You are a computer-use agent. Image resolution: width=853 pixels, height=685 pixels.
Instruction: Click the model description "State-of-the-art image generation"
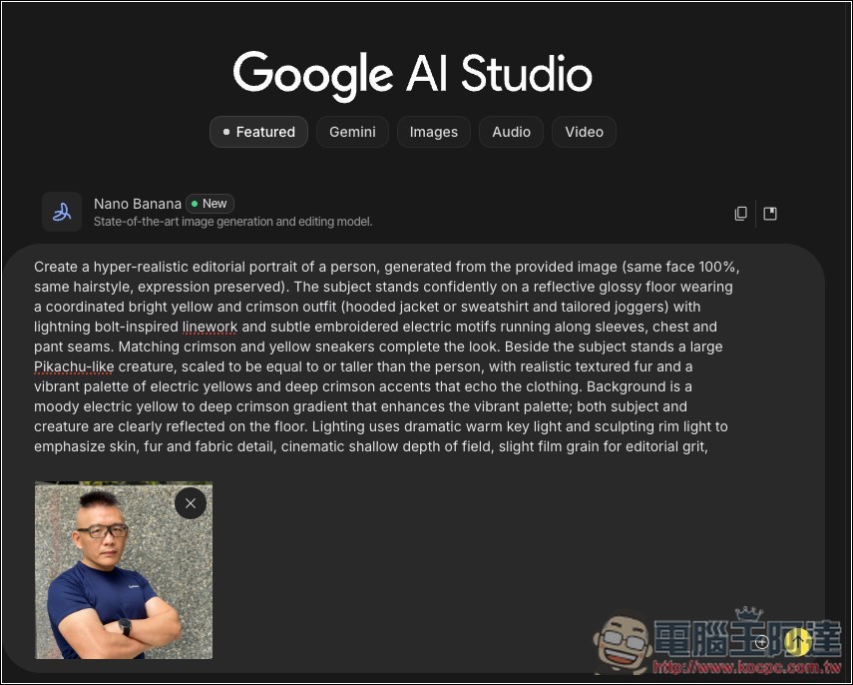point(232,222)
